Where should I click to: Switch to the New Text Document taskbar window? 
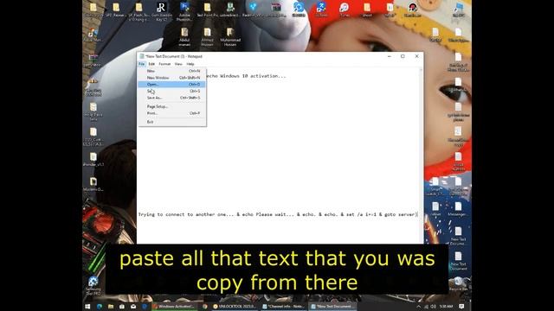click(332, 307)
